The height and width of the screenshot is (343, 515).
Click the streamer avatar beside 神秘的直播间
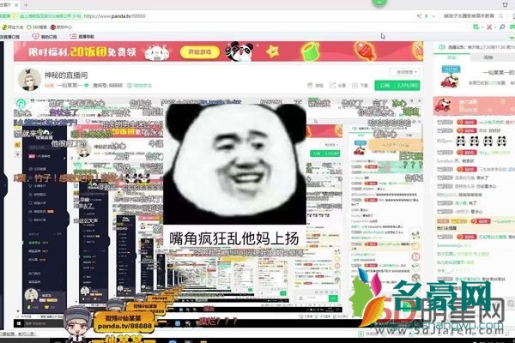[29, 80]
